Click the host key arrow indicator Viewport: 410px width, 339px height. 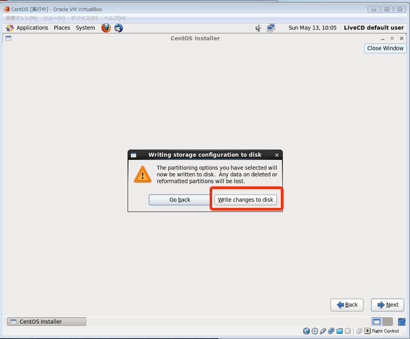pyautogui.click(x=367, y=331)
